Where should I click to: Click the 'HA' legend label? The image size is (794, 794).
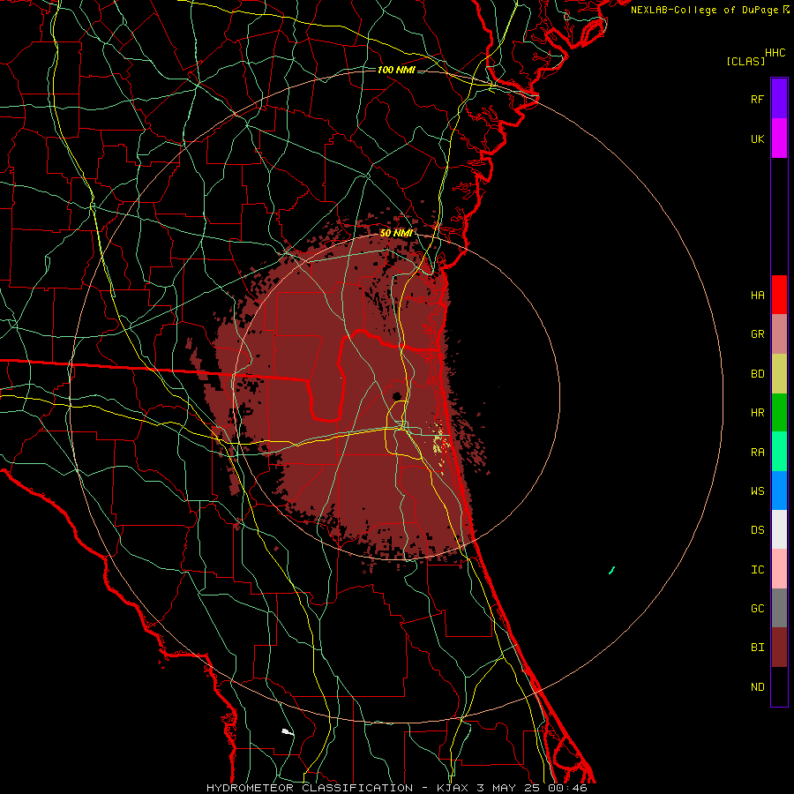[757, 296]
